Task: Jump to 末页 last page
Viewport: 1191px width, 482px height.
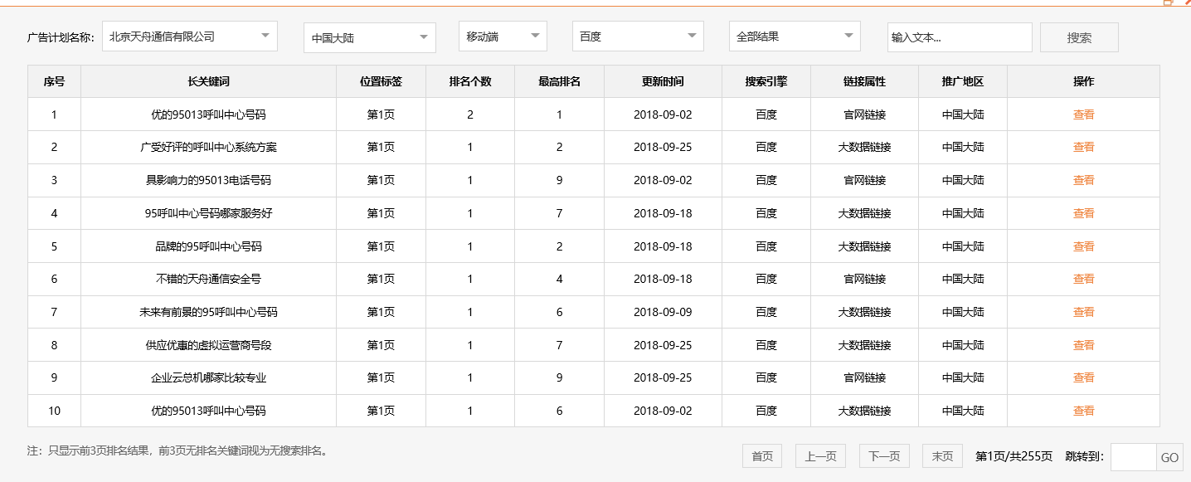Action: pos(941,455)
